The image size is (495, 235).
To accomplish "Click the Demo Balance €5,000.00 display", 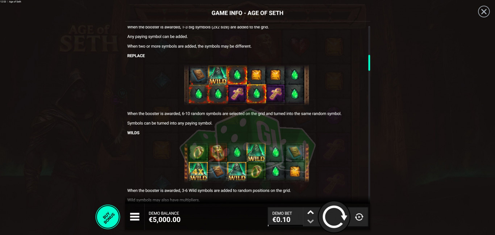I will [x=165, y=217].
